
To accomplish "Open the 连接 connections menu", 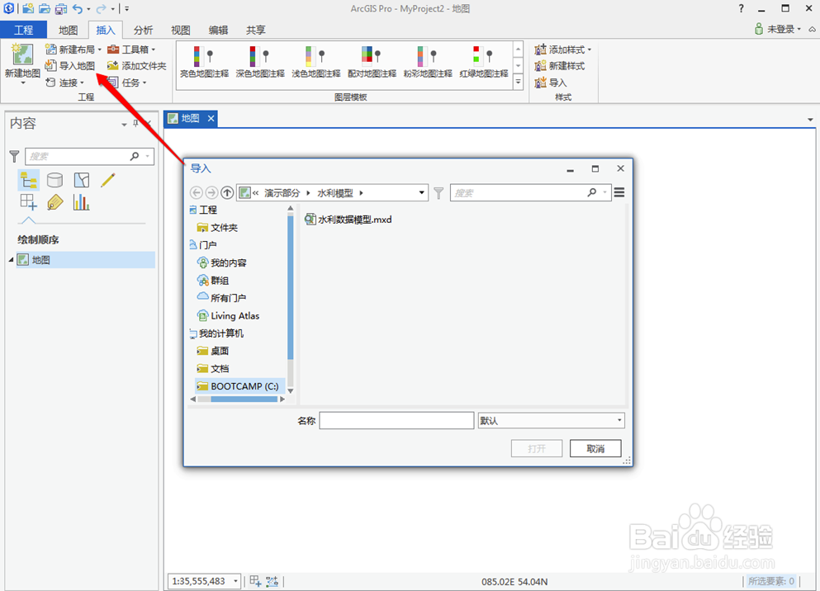I will pos(65,83).
